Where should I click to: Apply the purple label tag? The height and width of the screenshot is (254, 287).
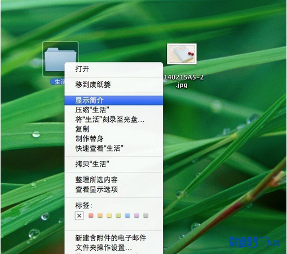click(136, 216)
